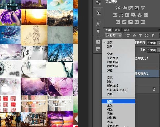
Task: Open the Character panel (A| icon)
Action: 98,24
